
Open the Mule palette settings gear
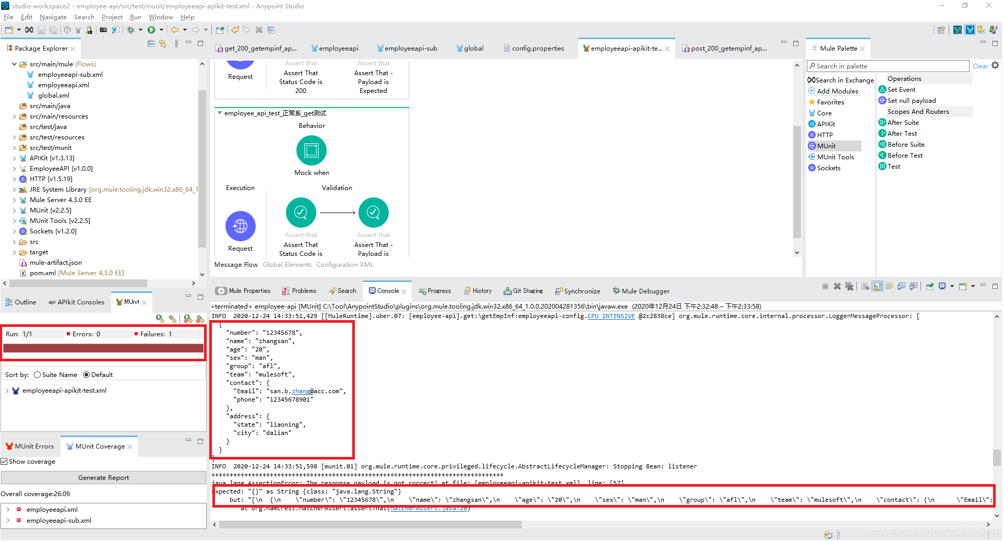coord(995,65)
